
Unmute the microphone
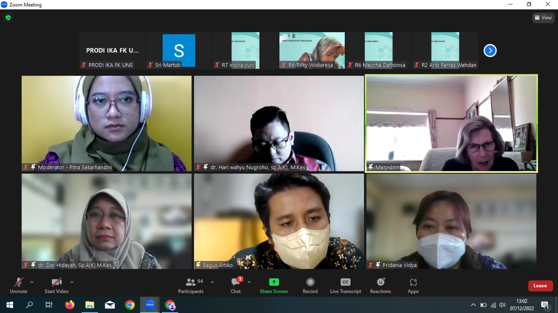tap(18, 286)
